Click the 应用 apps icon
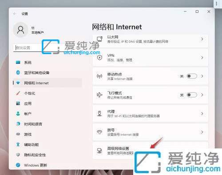The height and width of the screenshot is (175, 222). tap(18, 103)
